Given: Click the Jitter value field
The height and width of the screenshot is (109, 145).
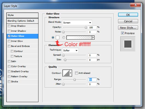Looking at the screenshot, I should point(92,84).
